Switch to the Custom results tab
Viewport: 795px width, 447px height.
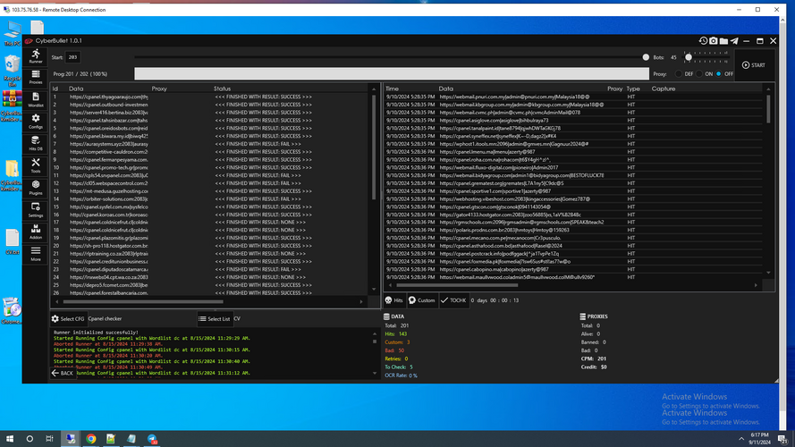coord(422,300)
